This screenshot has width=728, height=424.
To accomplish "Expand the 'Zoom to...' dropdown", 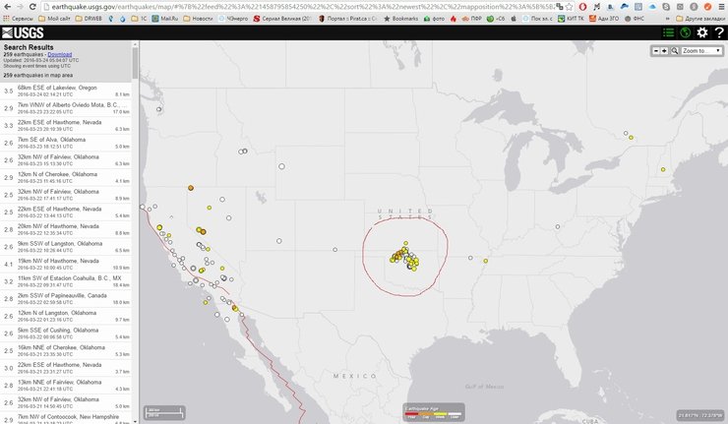I will (x=700, y=50).
